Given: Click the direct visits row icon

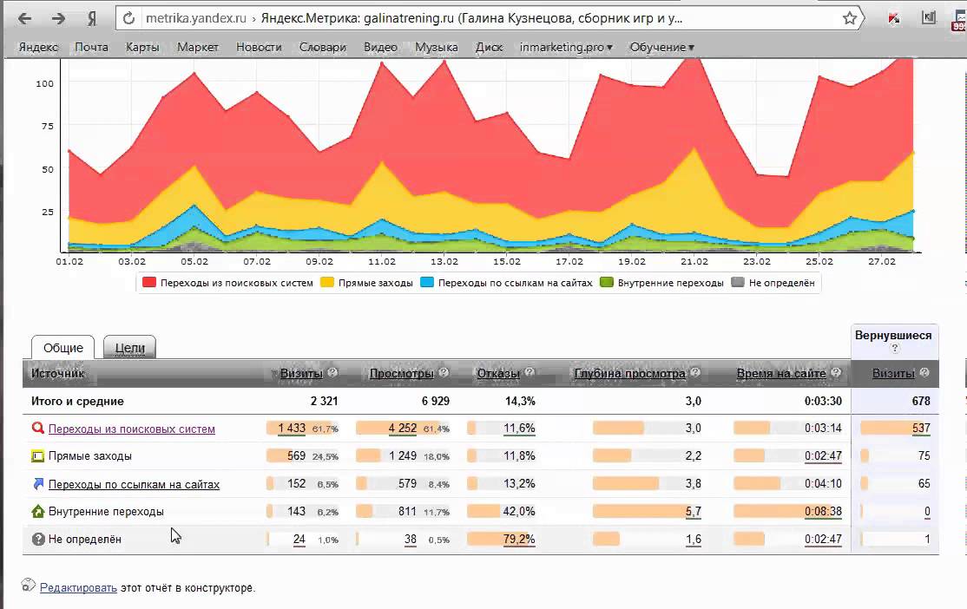Looking at the screenshot, I should [x=37, y=456].
